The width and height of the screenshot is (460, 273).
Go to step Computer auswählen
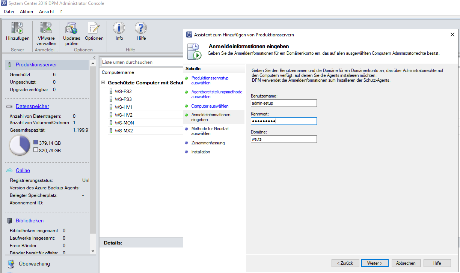pos(210,106)
